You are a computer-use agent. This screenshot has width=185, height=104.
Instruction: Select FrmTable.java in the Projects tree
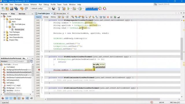[20, 24]
